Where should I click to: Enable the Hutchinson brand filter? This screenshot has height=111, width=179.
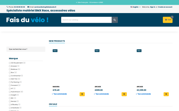tap(10, 92)
